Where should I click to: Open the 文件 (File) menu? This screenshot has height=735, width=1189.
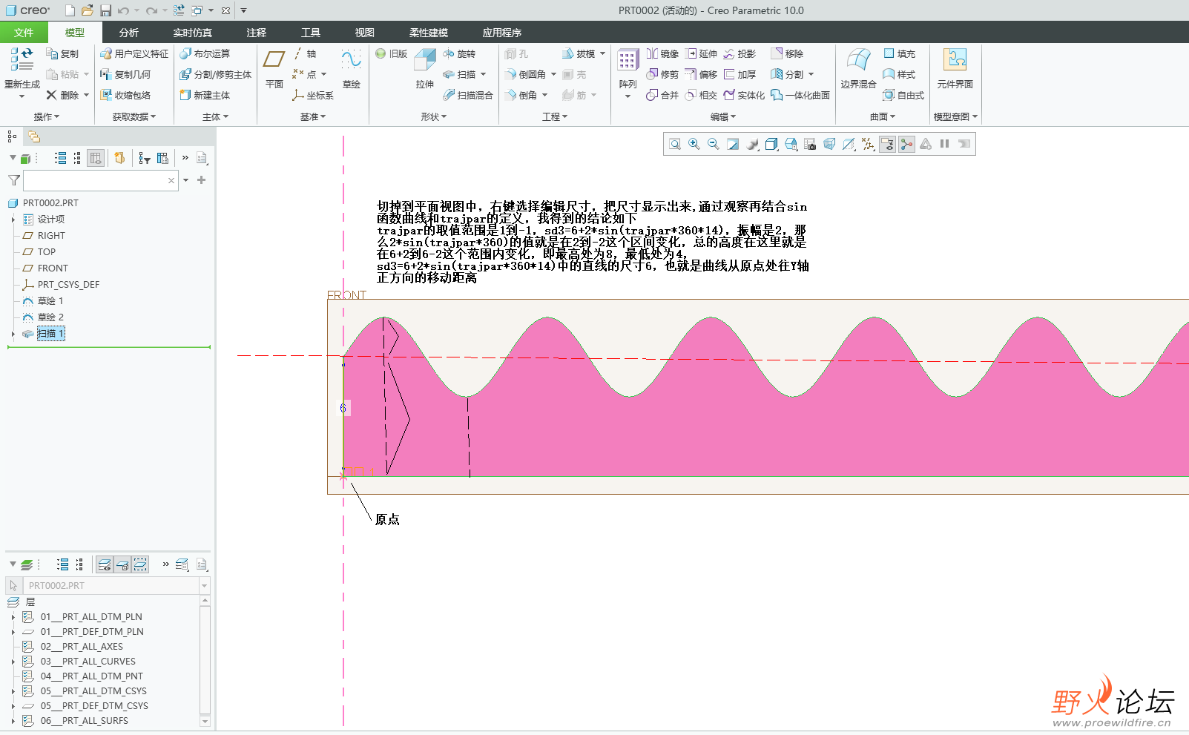coord(24,32)
